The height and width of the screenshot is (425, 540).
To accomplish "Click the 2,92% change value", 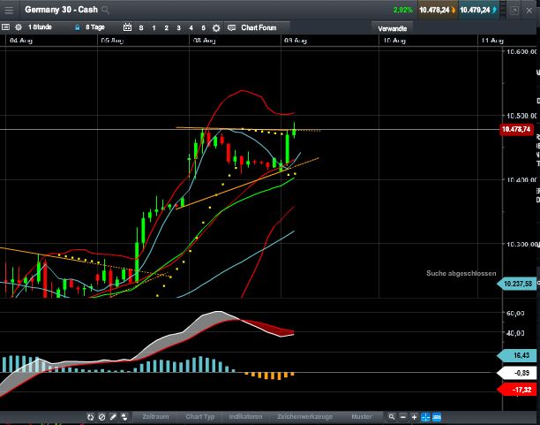I will [402, 10].
